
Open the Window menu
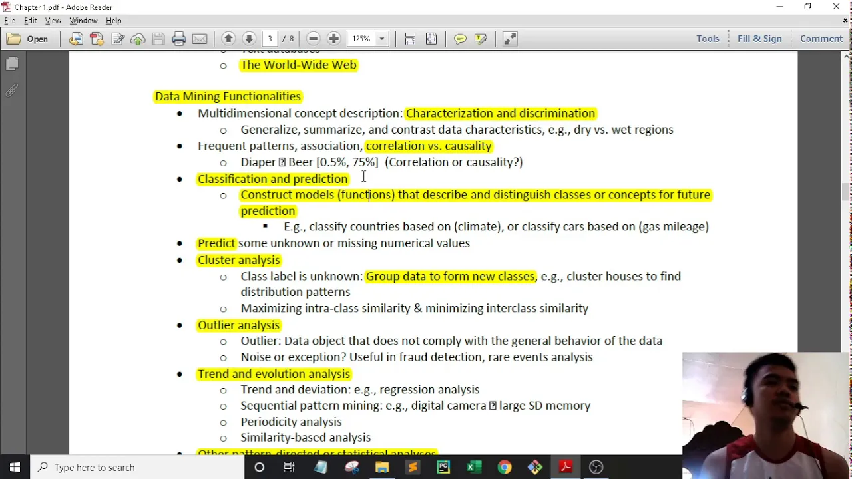point(83,21)
